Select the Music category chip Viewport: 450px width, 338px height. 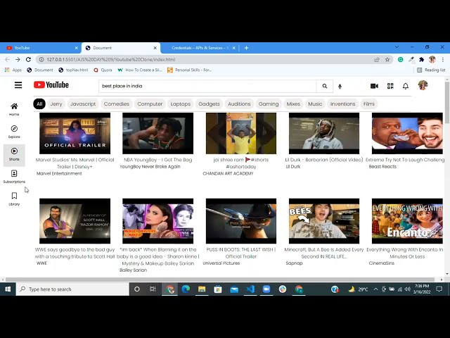(x=315, y=104)
